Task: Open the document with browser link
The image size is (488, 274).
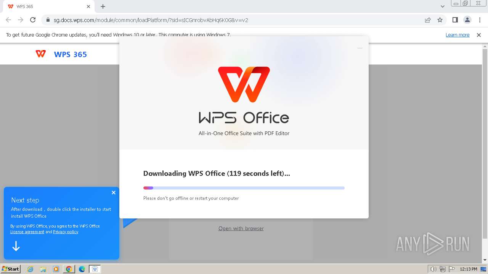Action: (x=241, y=228)
